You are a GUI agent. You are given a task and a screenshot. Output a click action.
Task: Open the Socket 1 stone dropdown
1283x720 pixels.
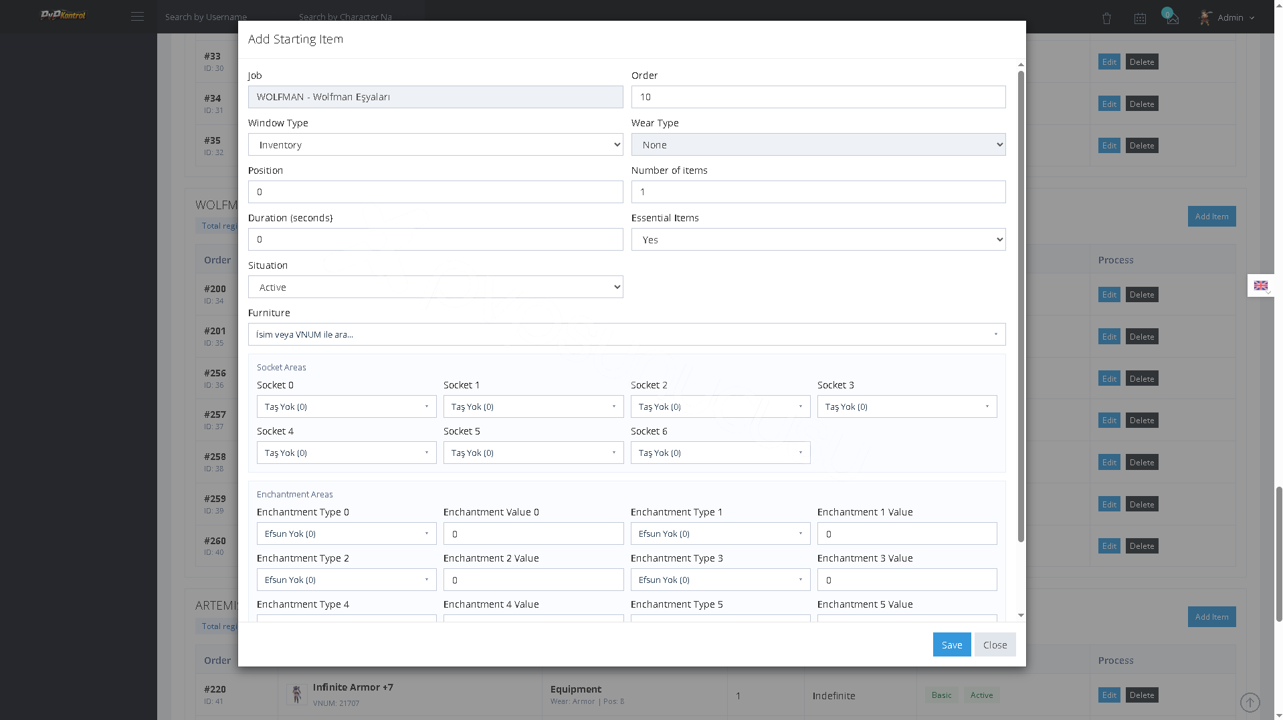point(533,407)
